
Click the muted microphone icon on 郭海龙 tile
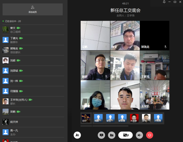[165, 47]
